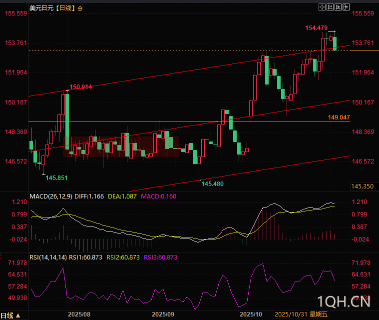Click the 71.978 RSI left axis value
The width and height of the screenshot is (379, 320).
tap(17, 263)
